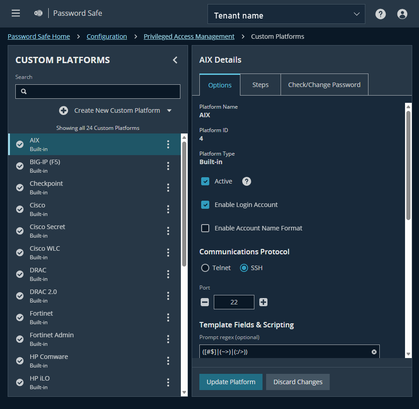The image size is (419, 409).
Task: Open the three-dot menu for Cisco Secret
Action: click(x=168, y=231)
